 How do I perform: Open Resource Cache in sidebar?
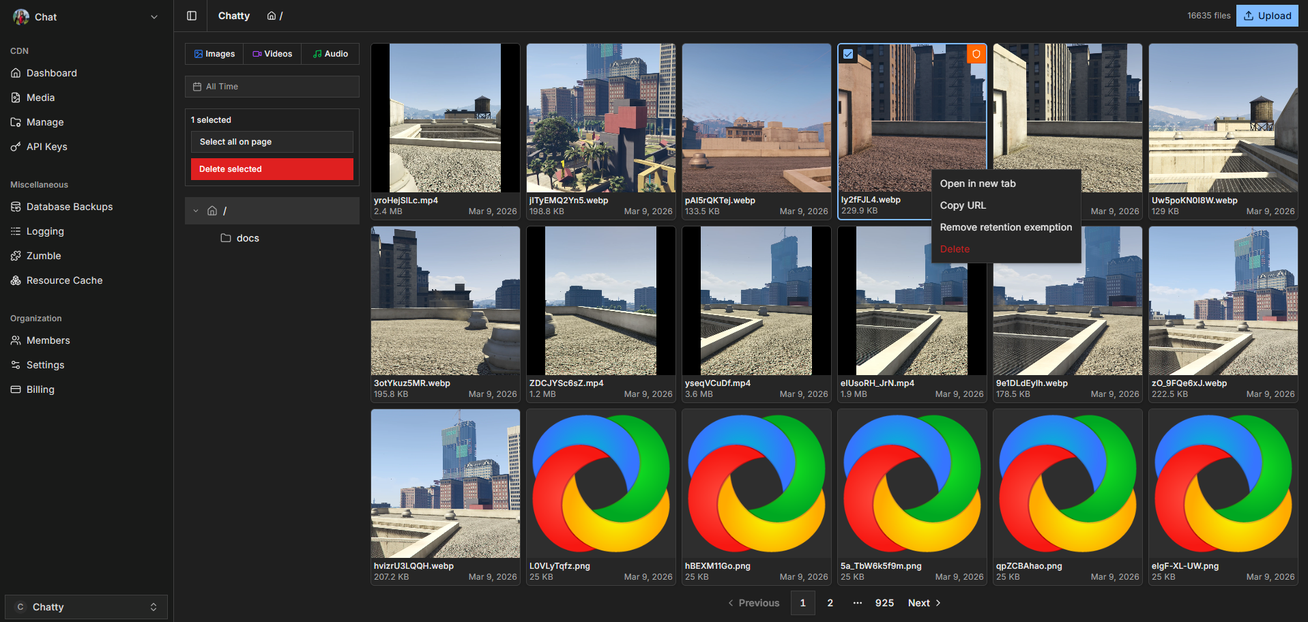click(x=64, y=280)
